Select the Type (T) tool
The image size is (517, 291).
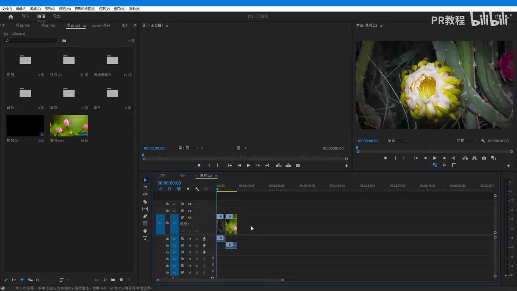click(x=145, y=238)
